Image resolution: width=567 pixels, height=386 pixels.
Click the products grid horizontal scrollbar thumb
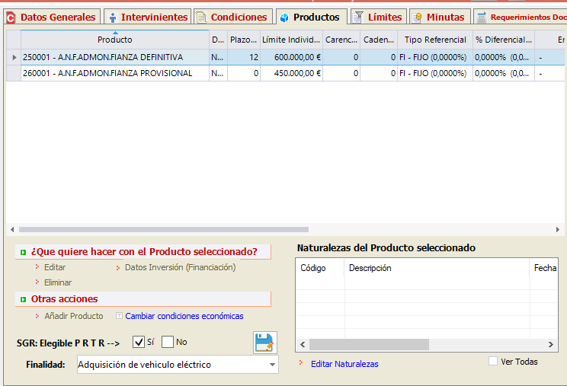pyautogui.click(x=163, y=230)
